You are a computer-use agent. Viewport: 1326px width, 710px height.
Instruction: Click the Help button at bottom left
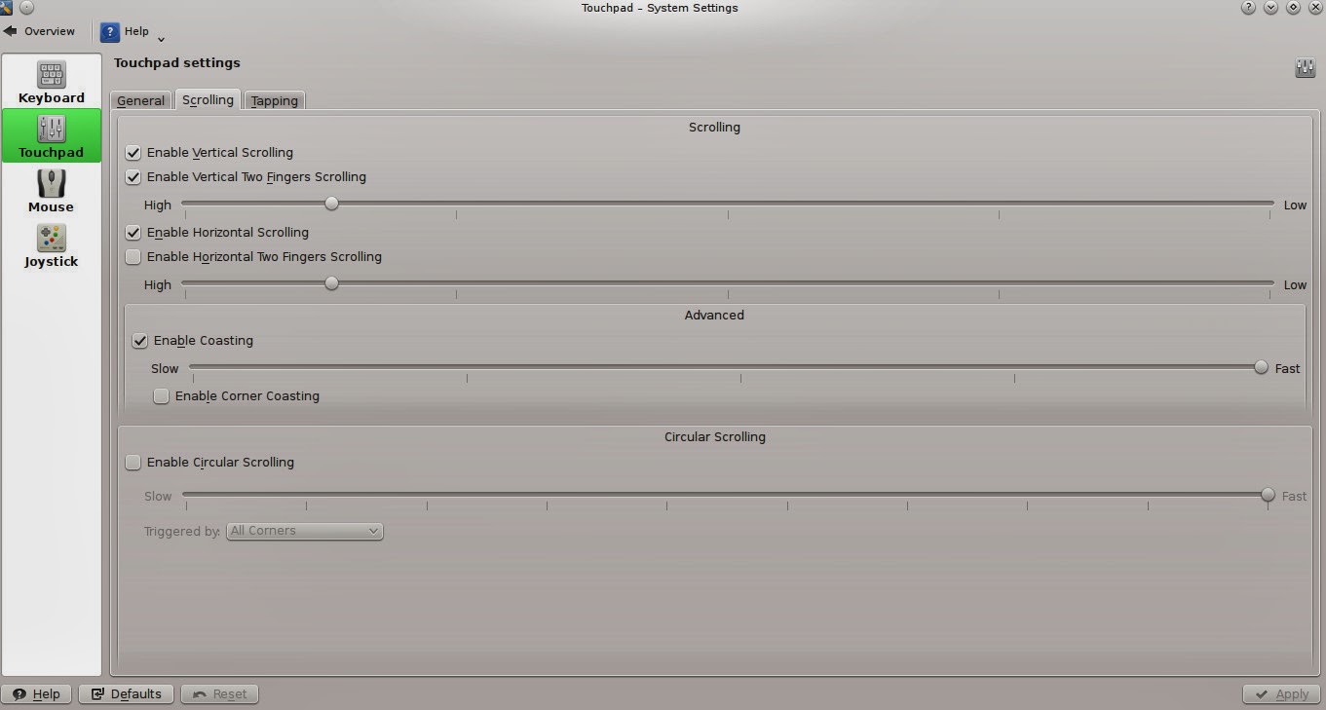pos(37,694)
